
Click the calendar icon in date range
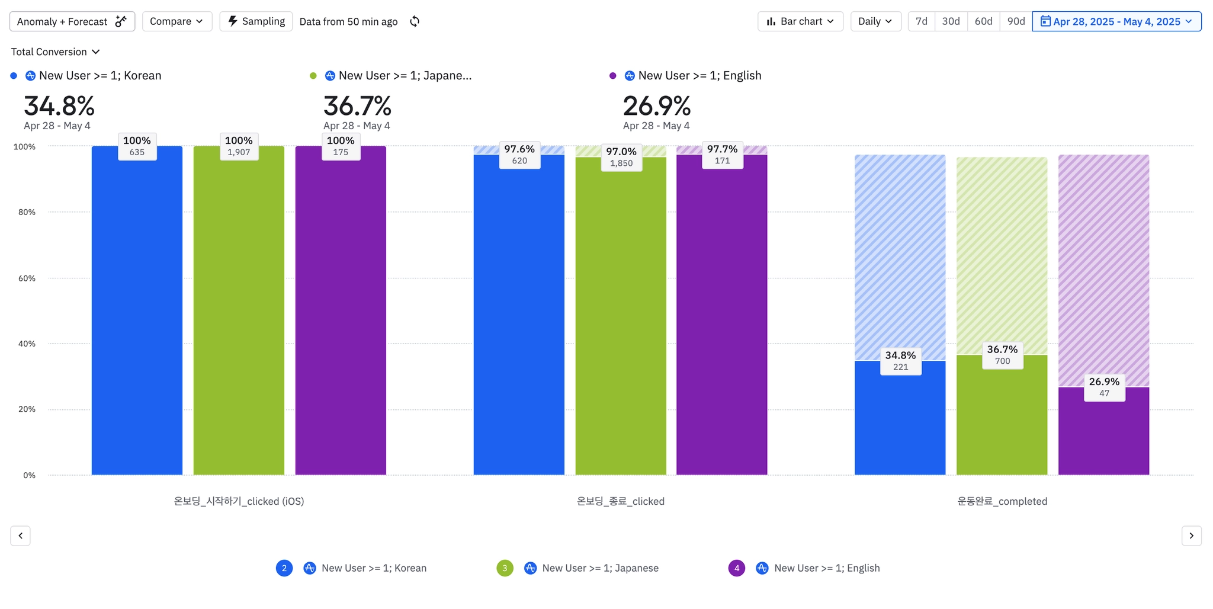point(1045,21)
